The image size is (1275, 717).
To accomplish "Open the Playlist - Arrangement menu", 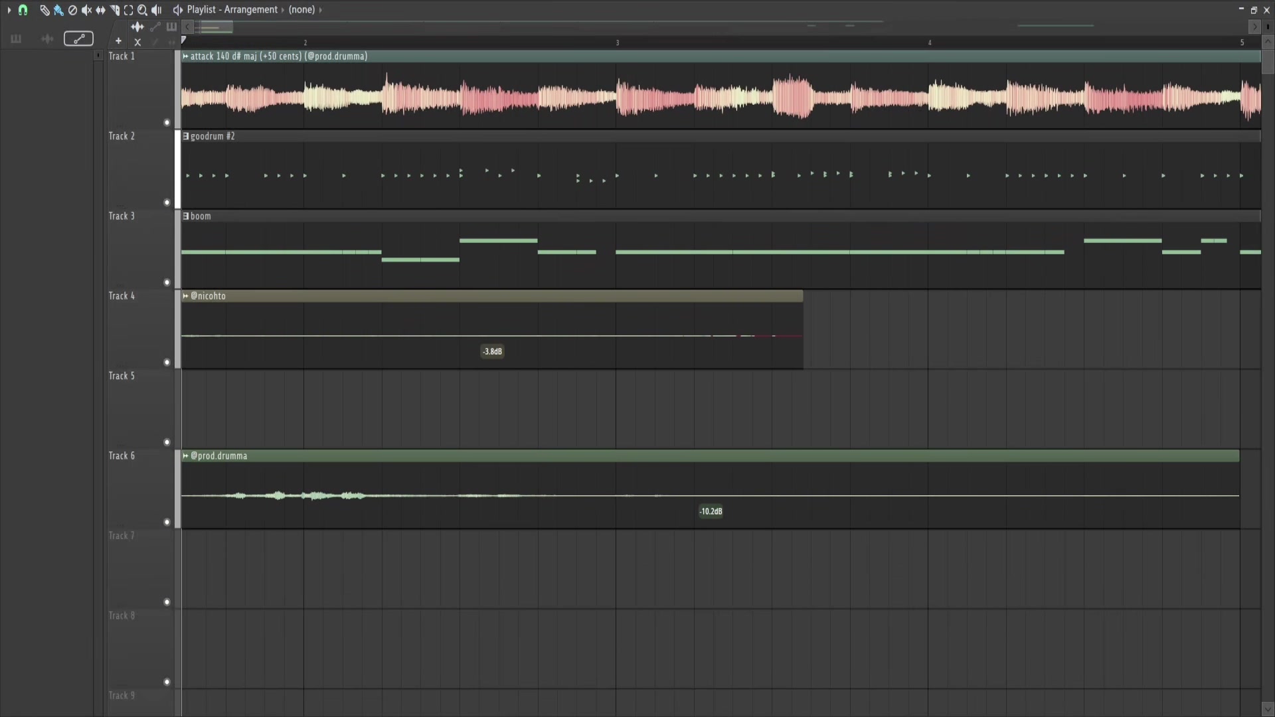I will coord(232,10).
